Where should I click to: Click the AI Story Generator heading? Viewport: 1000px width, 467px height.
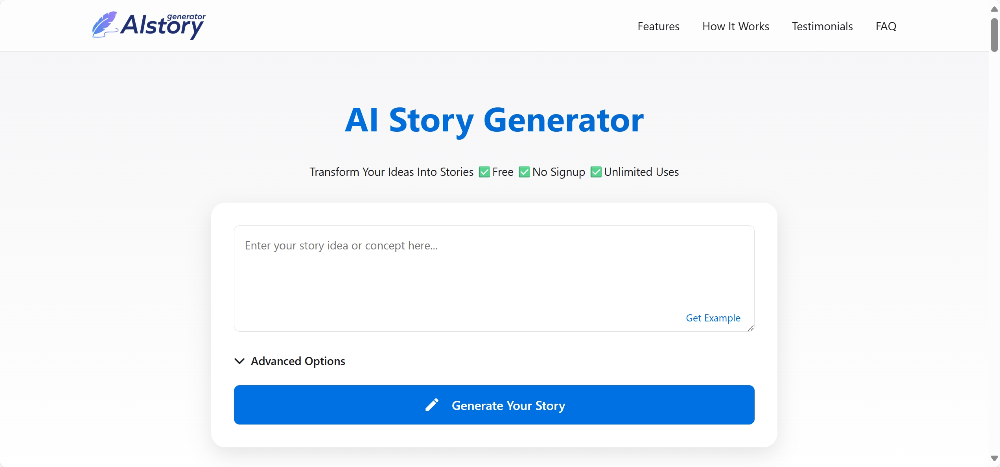click(494, 120)
